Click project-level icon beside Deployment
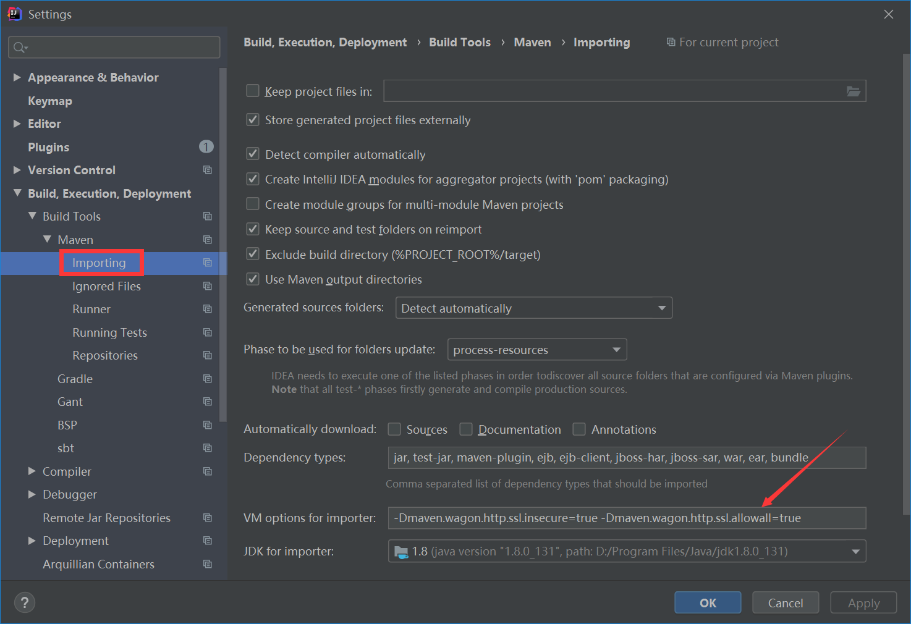The image size is (911, 624). 208,541
